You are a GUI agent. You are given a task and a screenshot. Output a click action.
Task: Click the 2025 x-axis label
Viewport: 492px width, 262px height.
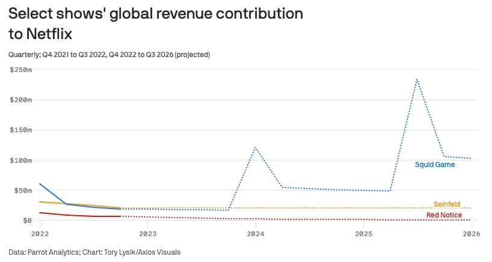[x=363, y=233]
